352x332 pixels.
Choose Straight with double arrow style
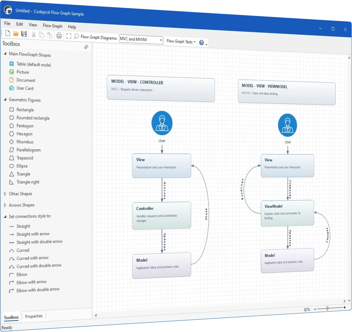coord(36,242)
